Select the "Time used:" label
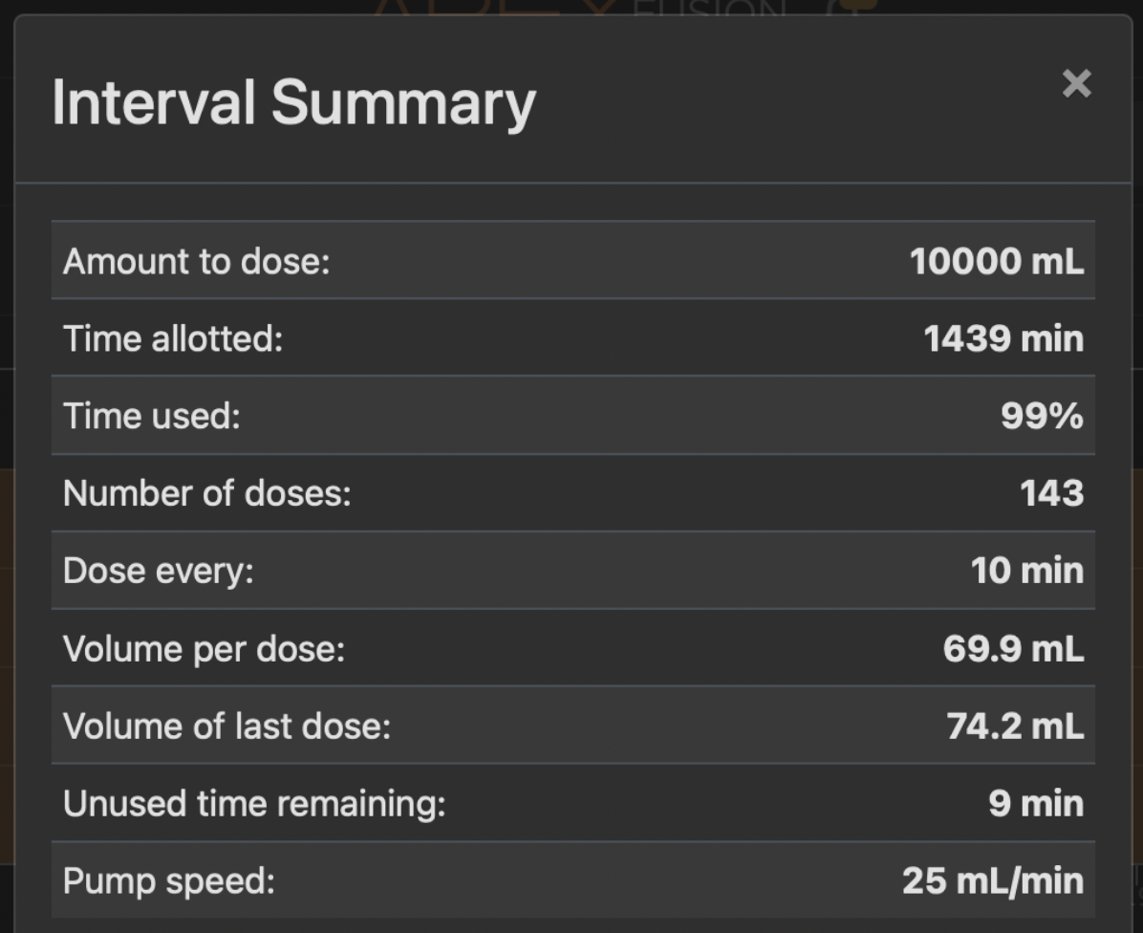The height and width of the screenshot is (933, 1143). (x=152, y=416)
